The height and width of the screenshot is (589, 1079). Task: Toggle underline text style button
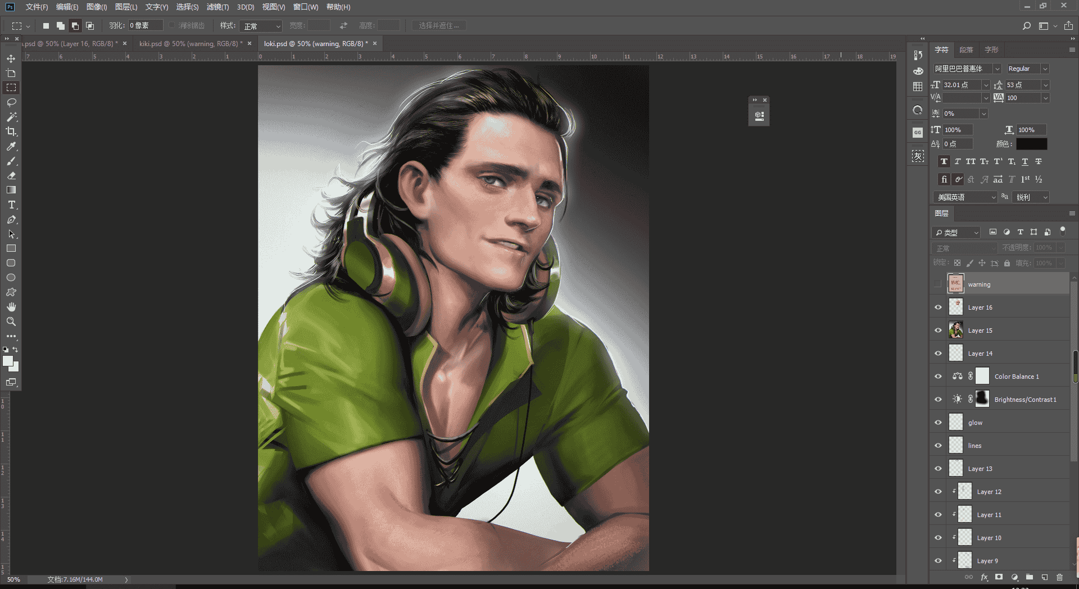coord(1025,161)
